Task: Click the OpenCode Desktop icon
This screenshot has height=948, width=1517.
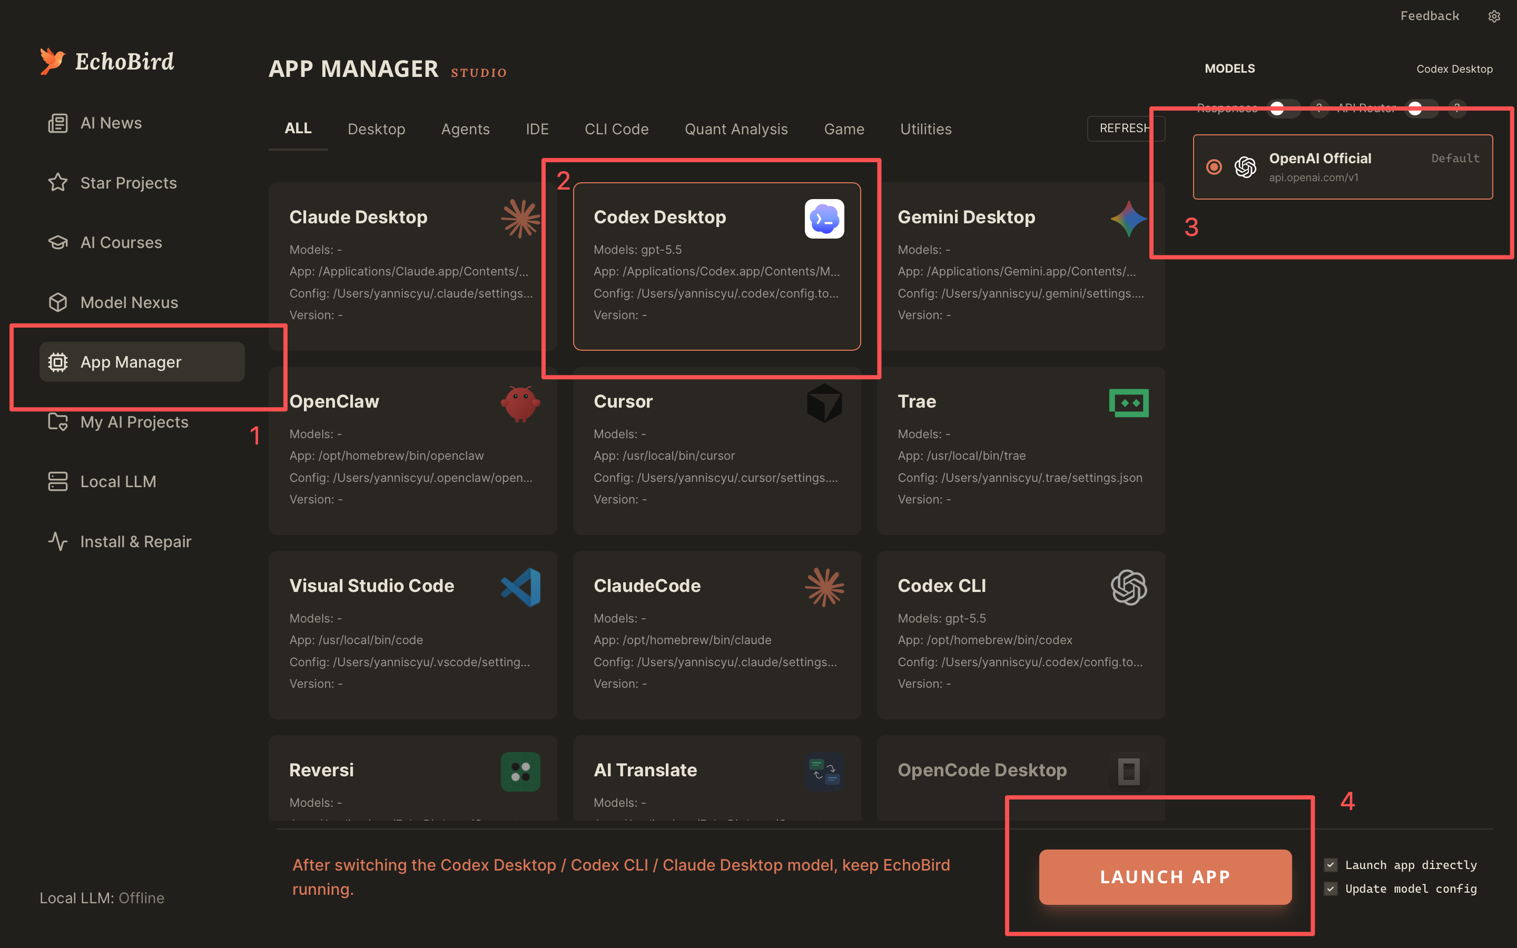Action: point(1128,772)
